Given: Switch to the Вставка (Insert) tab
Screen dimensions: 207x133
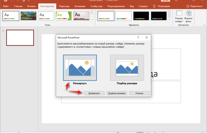Looking at the screenshot, I should tap(31, 6).
